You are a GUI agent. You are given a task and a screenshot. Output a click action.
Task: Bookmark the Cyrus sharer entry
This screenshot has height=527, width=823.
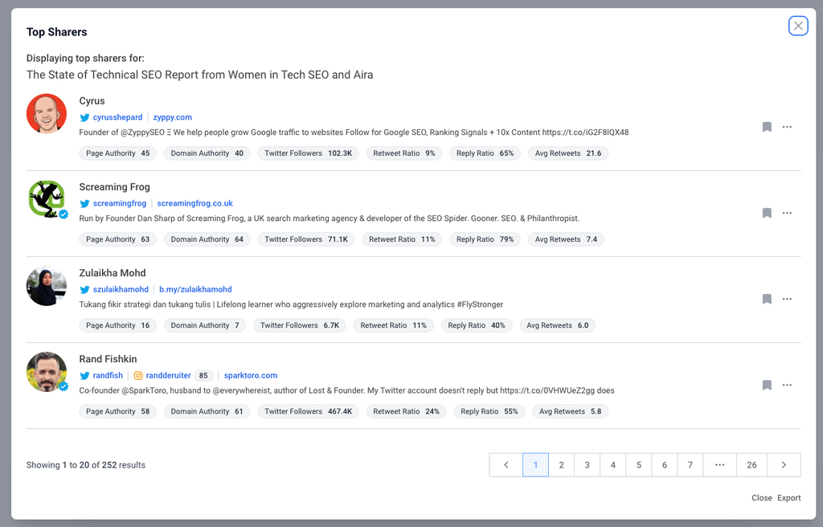767,127
